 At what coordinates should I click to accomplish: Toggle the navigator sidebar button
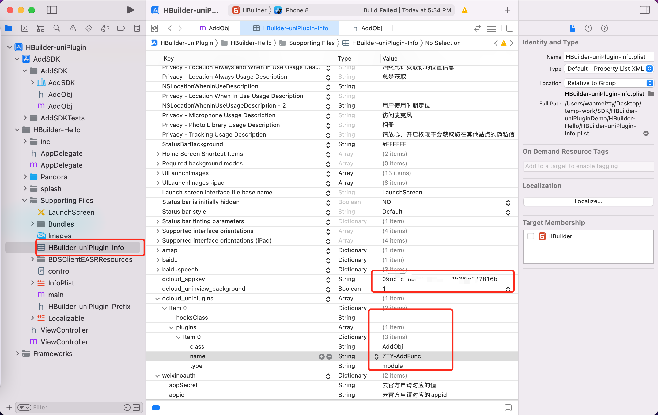pyautogui.click(x=52, y=10)
